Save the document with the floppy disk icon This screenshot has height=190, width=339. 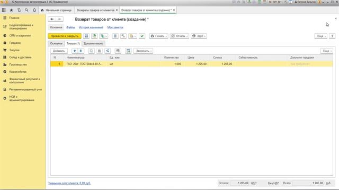pyautogui.click(x=86, y=36)
